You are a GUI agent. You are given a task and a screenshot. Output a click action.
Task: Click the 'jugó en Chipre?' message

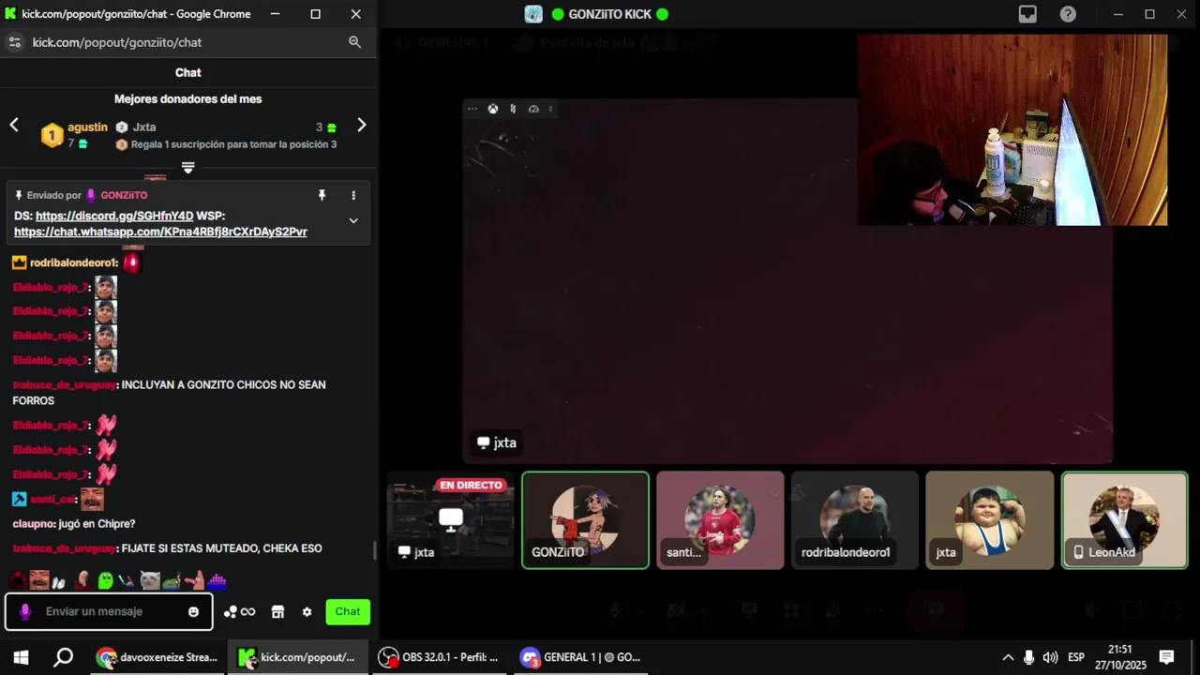[x=97, y=523]
